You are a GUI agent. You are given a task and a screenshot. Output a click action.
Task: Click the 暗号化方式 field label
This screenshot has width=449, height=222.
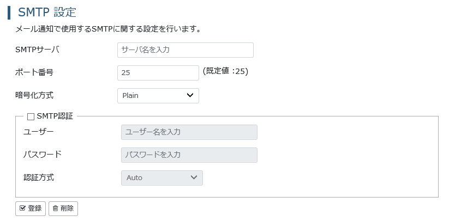(34, 95)
